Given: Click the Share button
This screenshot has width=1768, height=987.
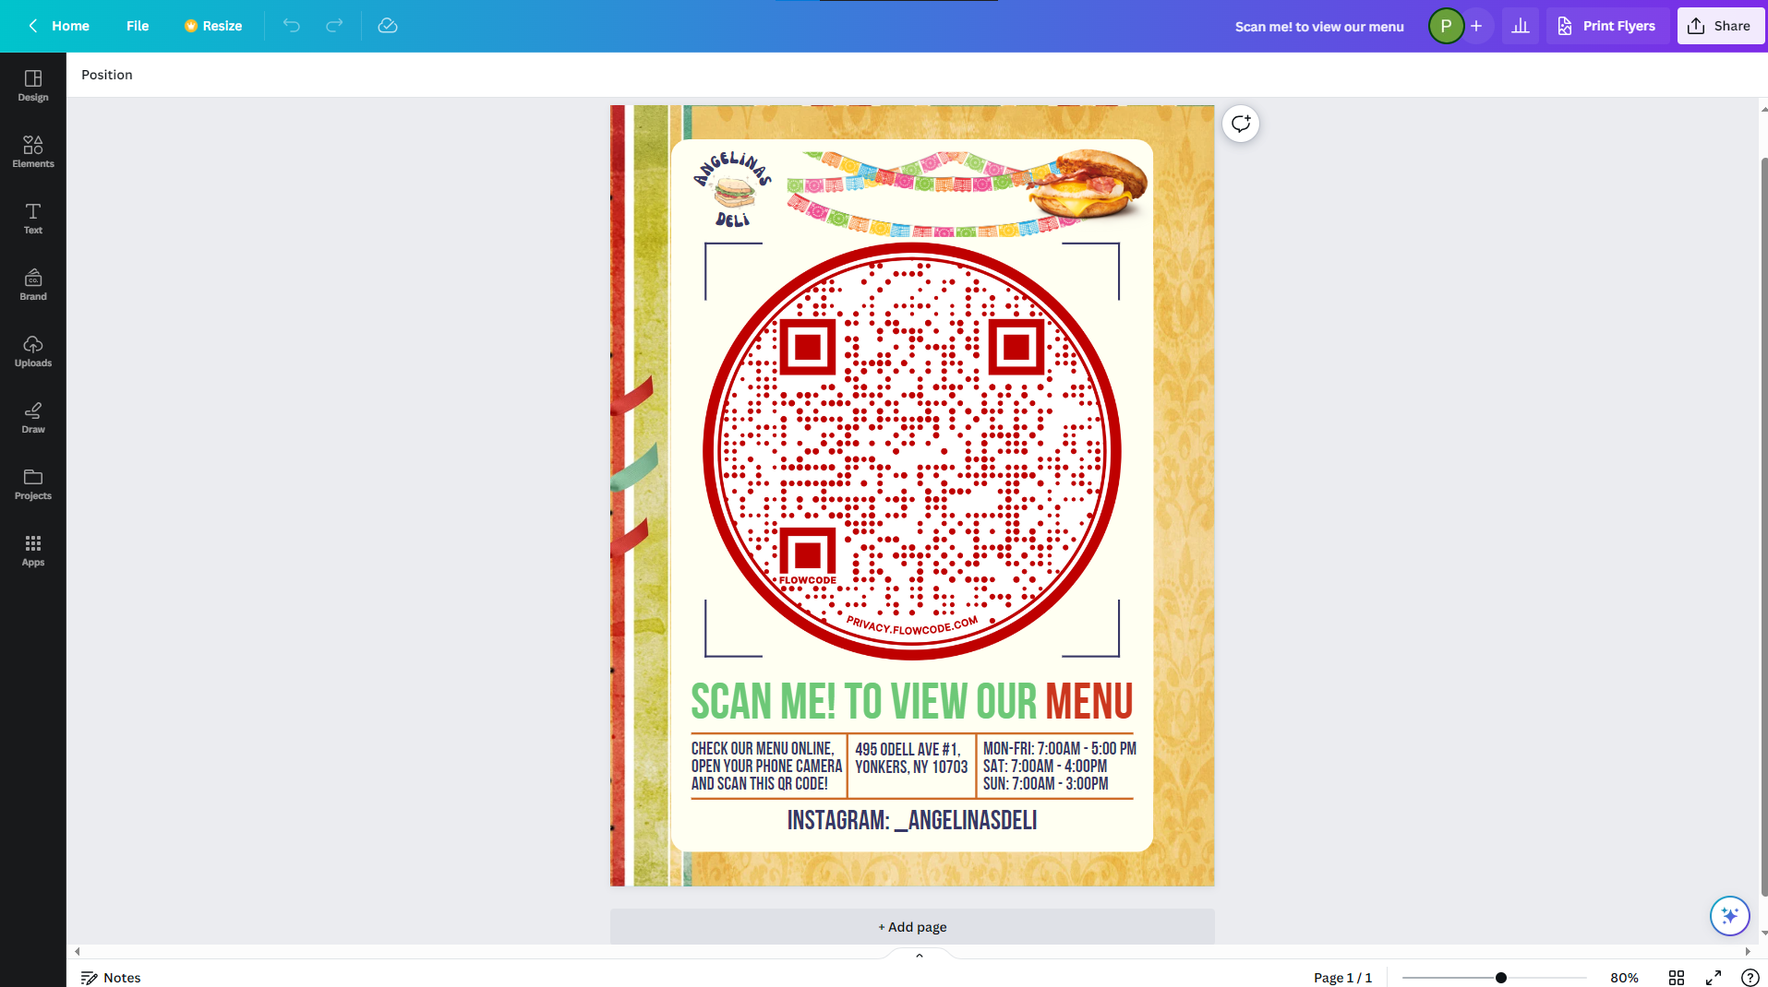Looking at the screenshot, I should (x=1720, y=26).
